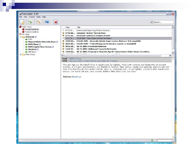Viewport: 196px width, 147px height.
Task: Click unread icon on University debate team row
Action: (x=63, y=41)
